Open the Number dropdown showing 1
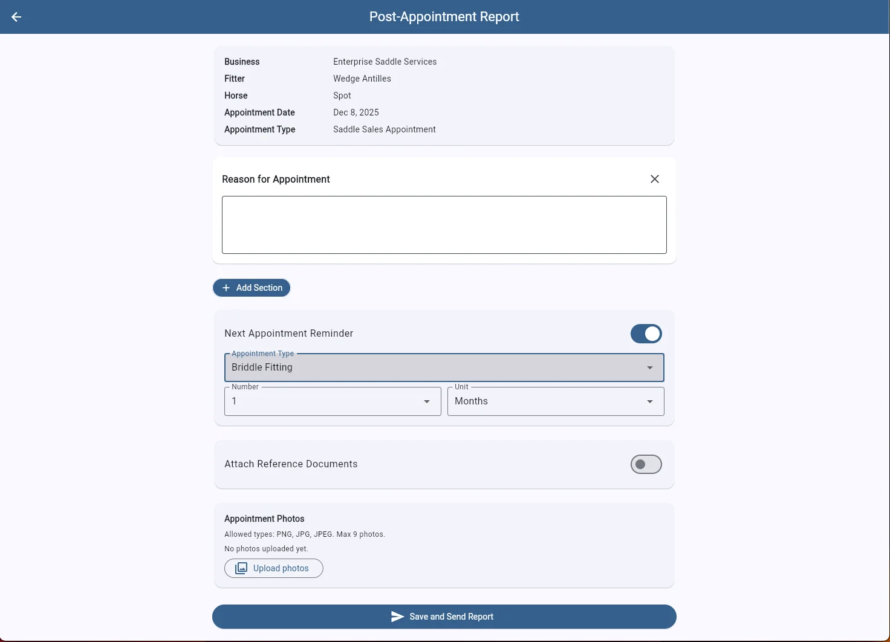The width and height of the screenshot is (890, 642). click(x=332, y=401)
